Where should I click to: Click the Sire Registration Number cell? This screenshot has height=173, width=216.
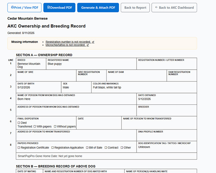[x=91, y=75]
